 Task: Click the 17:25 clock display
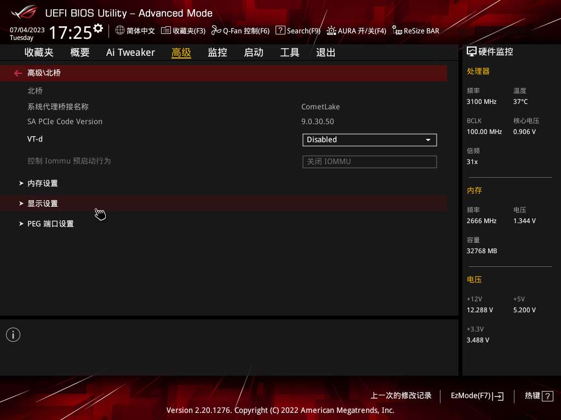[71, 32]
